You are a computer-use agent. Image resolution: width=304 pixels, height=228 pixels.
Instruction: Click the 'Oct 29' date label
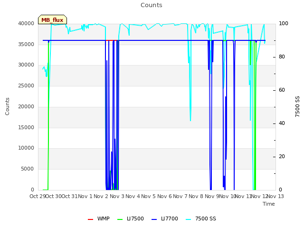(38, 196)
